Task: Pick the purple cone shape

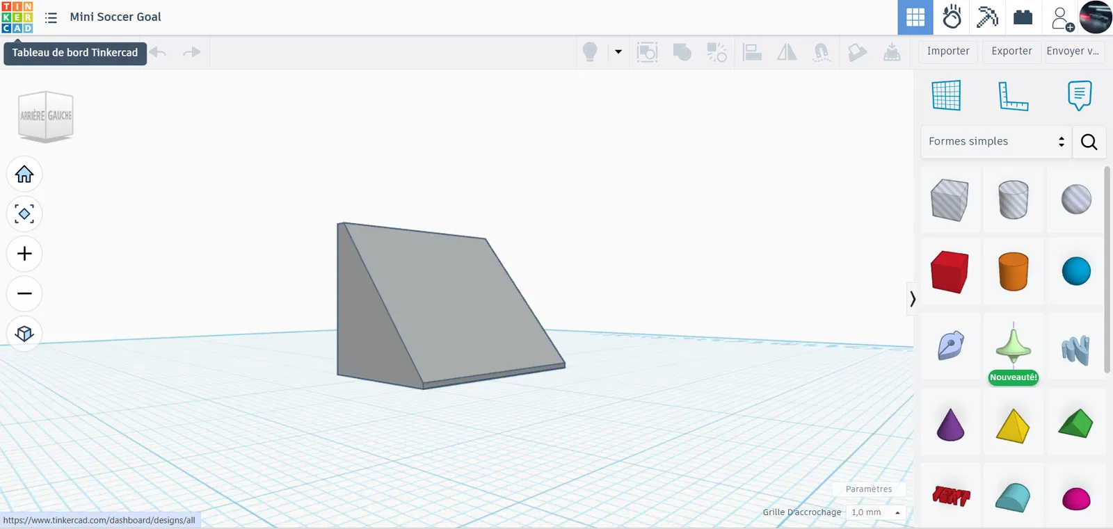Action: point(950,425)
